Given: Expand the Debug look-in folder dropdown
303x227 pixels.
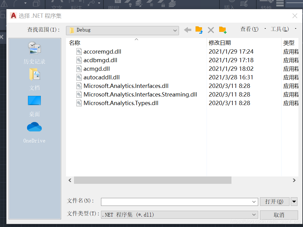Looking at the screenshot, I should 175,30.
